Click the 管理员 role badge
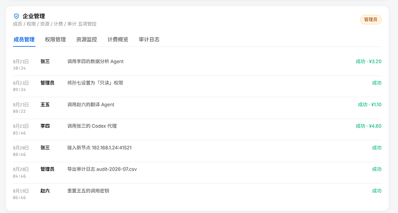This screenshot has width=398, height=213. [370, 20]
